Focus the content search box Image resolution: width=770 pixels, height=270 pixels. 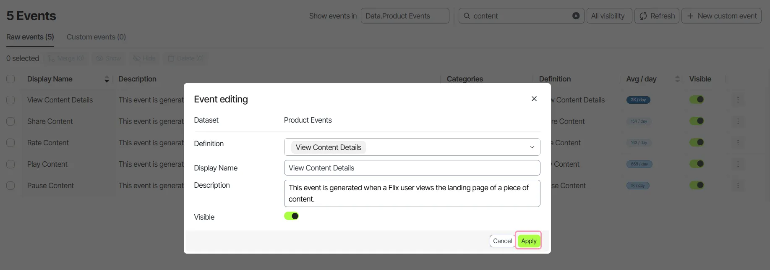point(520,16)
